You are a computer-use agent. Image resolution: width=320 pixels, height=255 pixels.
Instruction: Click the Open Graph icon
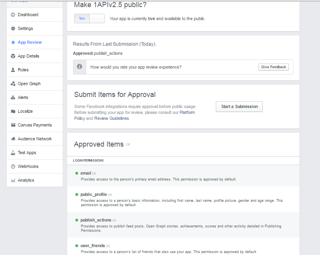(x=13, y=84)
